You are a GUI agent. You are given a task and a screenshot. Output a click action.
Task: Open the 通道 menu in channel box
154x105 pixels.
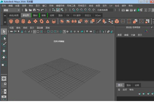point(119,35)
